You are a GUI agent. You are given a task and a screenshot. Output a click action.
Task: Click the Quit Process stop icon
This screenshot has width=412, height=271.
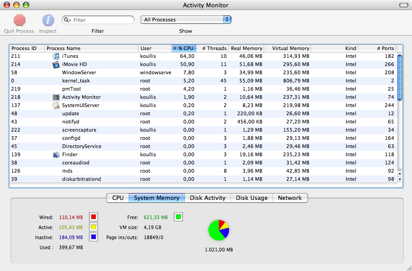click(20, 20)
